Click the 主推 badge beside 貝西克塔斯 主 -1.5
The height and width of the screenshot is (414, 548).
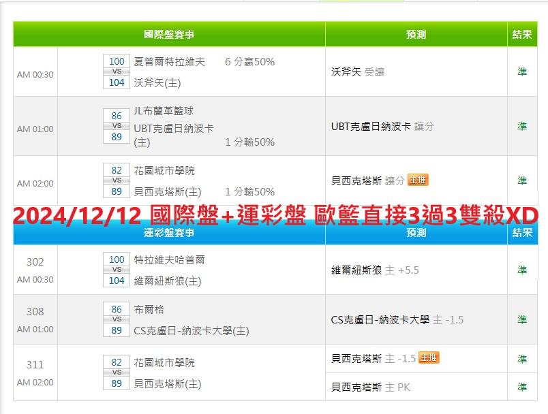(x=429, y=357)
